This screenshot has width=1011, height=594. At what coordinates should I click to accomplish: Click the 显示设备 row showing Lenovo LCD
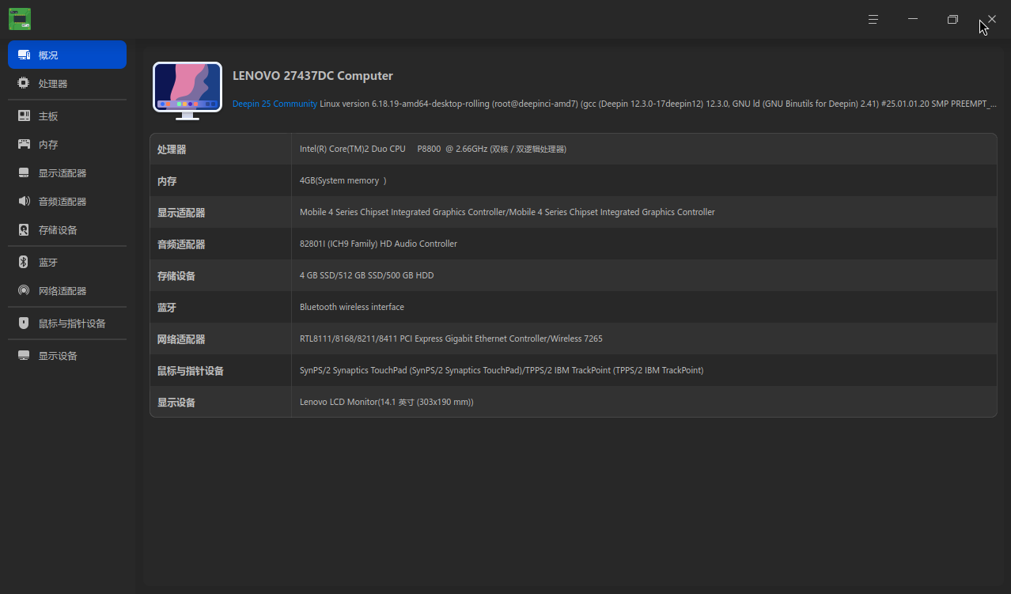point(573,403)
